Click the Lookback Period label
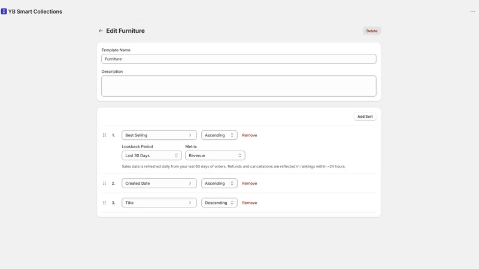Screen dimensions: 479x269 (138, 146)
